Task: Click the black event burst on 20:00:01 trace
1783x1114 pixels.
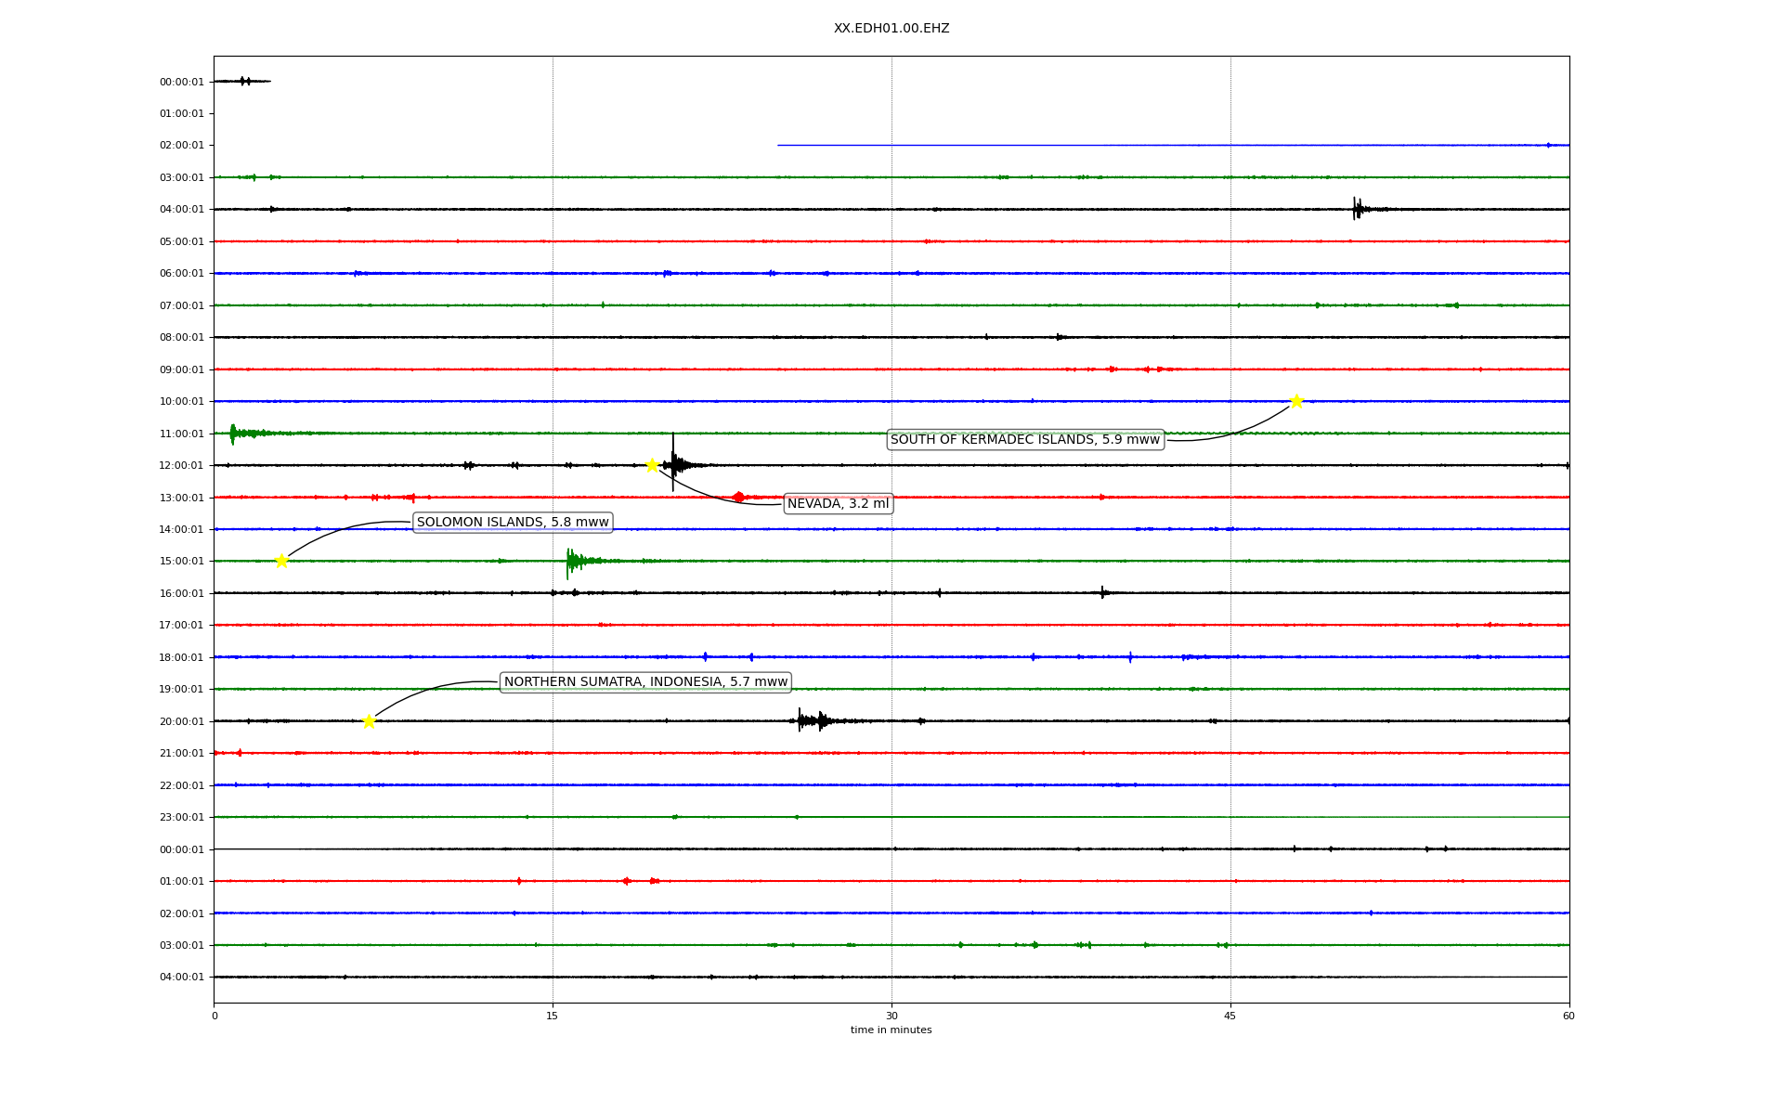Action: [x=812, y=720]
